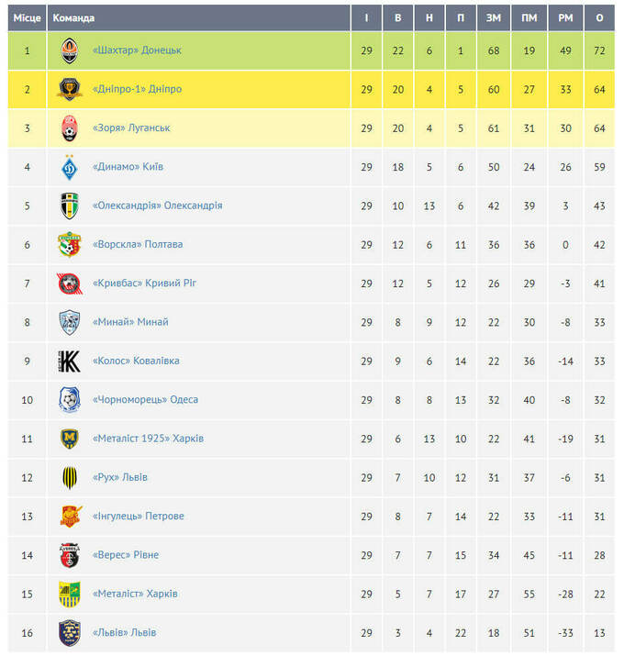The width and height of the screenshot is (624, 656).
Task: Open the «Металіст 1925» Харків link
Action: pyautogui.click(x=148, y=439)
